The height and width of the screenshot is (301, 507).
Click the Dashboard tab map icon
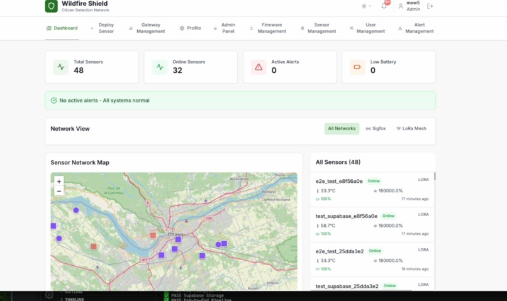49,28
